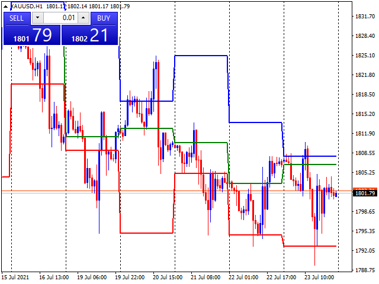Click the 1811.90 price axis label
The height and width of the screenshot is (284, 379).
click(x=365, y=134)
